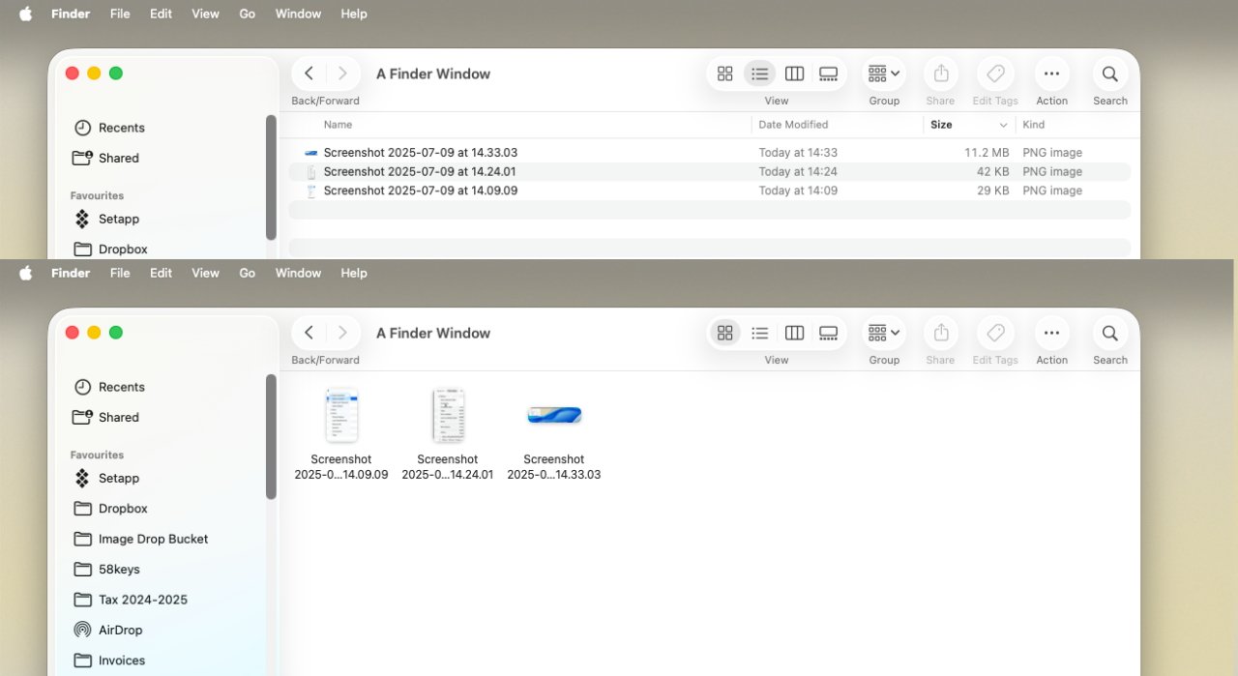Viewport: 1238px width, 676px height.
Task: Sort list by Name column header
Action: click(x=338, y=125)
